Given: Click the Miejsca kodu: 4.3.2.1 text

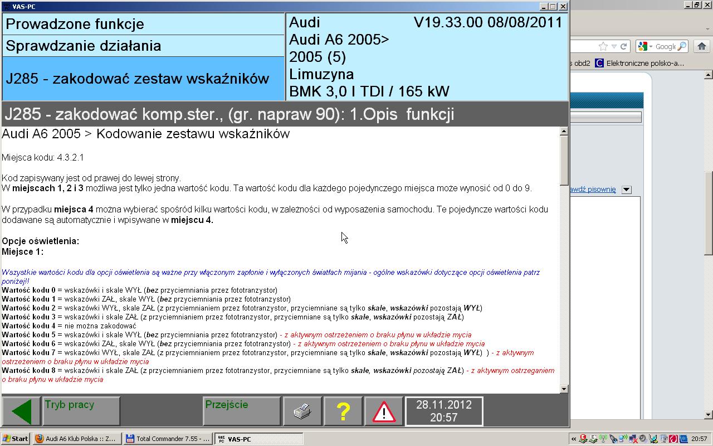Looking at the screenshot, I should [x=43, y=158].
